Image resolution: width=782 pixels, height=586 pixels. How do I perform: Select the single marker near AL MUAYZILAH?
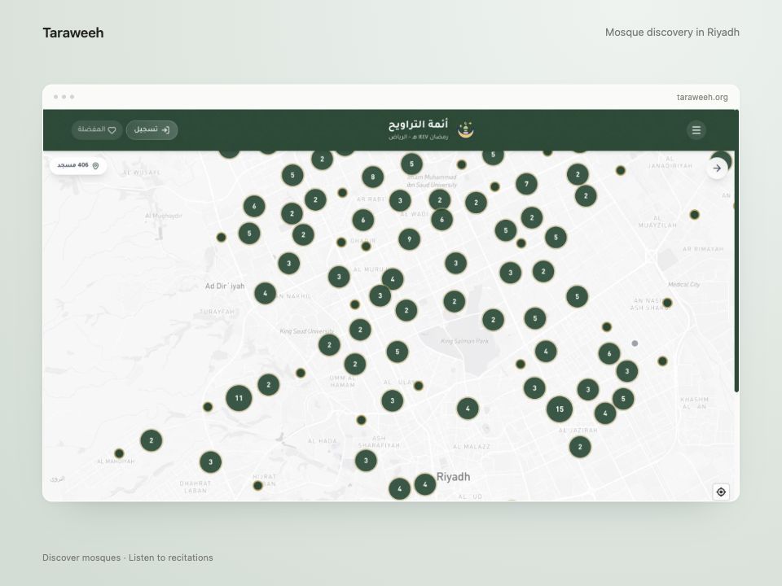coord(694,215)
